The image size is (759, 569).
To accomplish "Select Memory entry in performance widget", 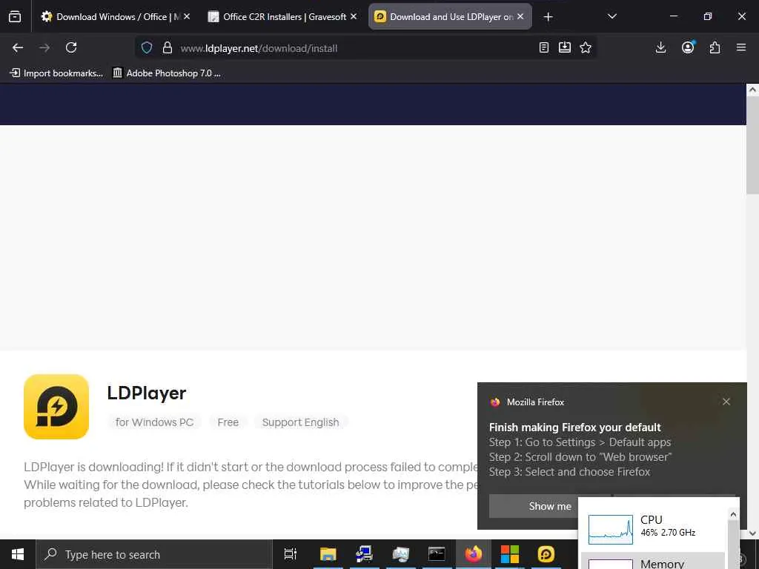I will click(653, 562).
